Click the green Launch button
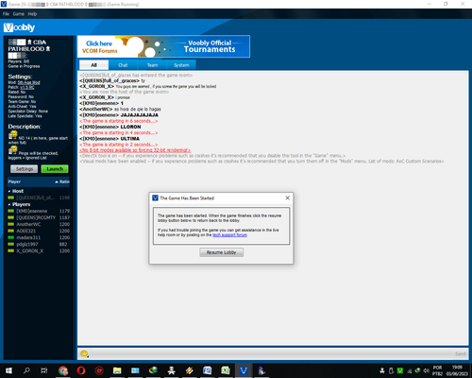 pyautogui.click(x=55, y=169)
